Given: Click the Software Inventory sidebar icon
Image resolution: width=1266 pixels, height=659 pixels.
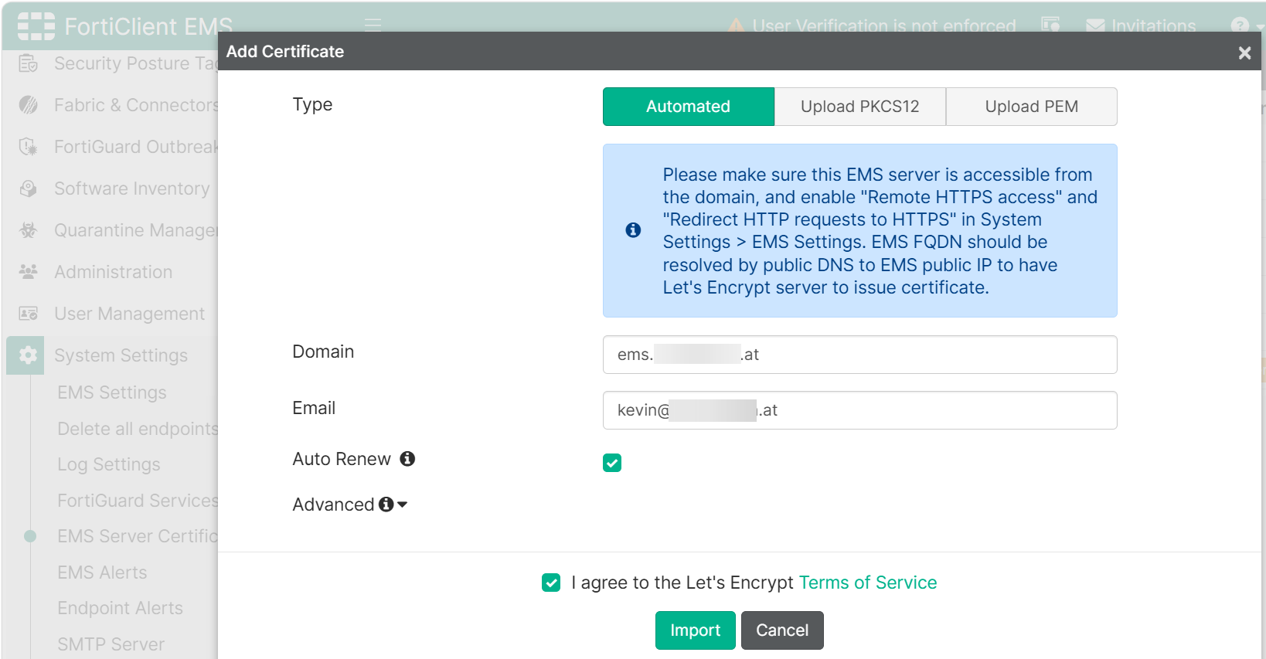Looking at the screenshot, I should pyautogui.click(x=29, y=189).
